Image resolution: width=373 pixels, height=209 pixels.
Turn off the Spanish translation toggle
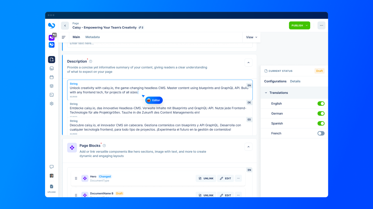320,123
